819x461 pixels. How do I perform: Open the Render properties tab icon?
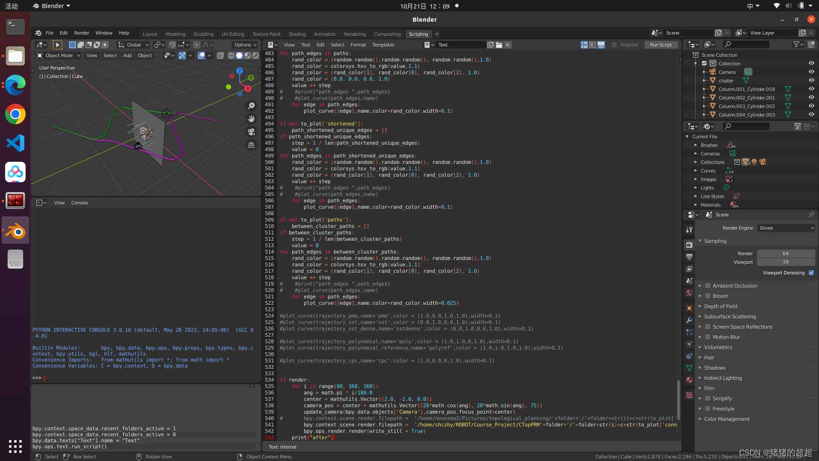tap(689, 245)
